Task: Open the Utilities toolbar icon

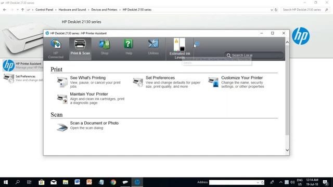Action: pyautogui.click(x=153, y=47)
